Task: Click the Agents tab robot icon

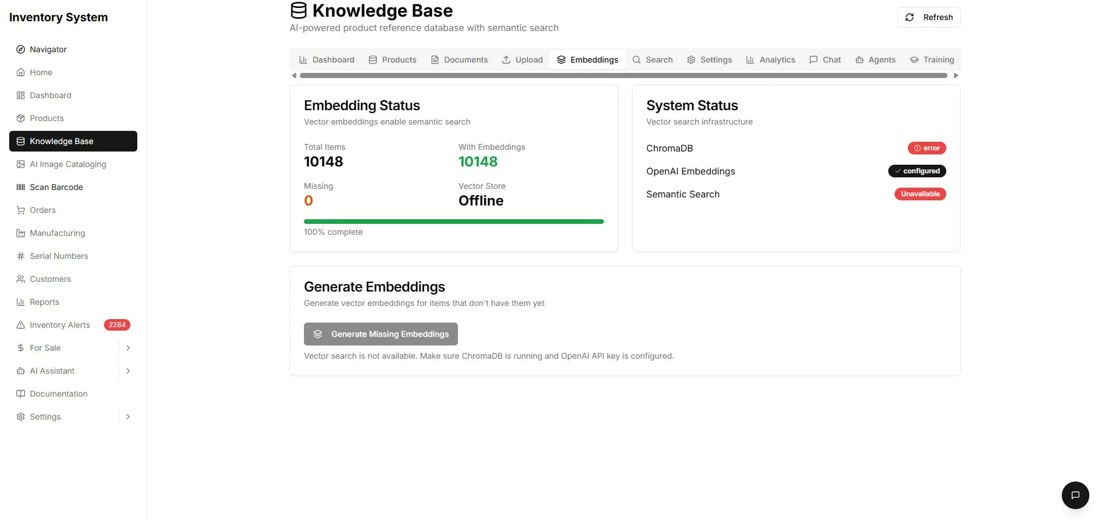Action: point(860,60)
